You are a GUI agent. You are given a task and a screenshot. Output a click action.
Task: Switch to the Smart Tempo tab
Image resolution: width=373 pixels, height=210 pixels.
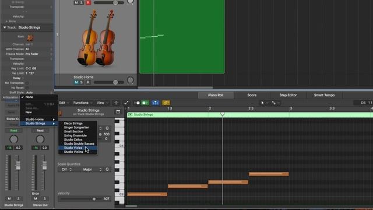[x=324, y=95]
